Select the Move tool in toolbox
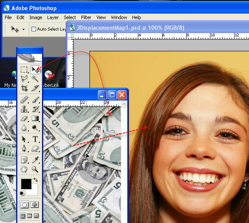 click(x=35, y=70)
